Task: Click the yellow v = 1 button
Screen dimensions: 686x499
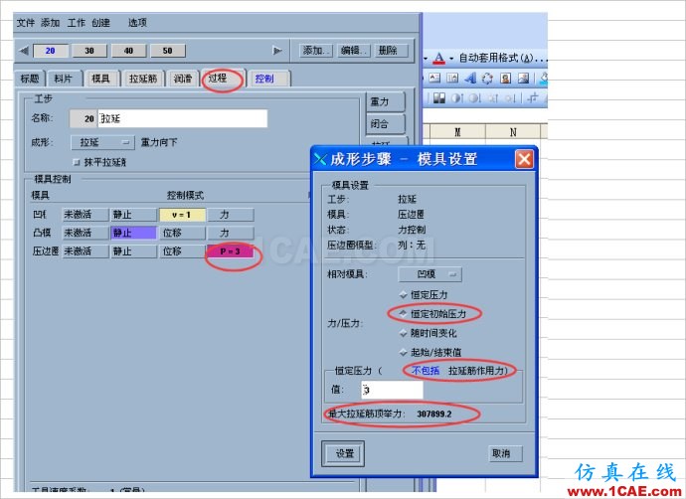Action: (182, 215)
